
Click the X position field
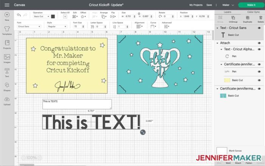click(x=187, y=16)
